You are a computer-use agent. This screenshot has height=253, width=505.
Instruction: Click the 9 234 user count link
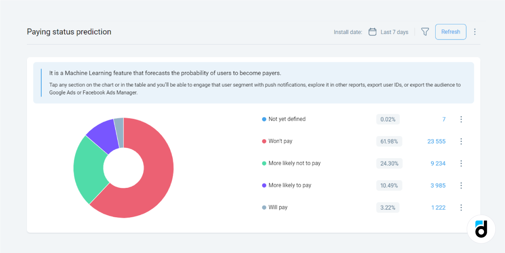[x=438, y=163]
